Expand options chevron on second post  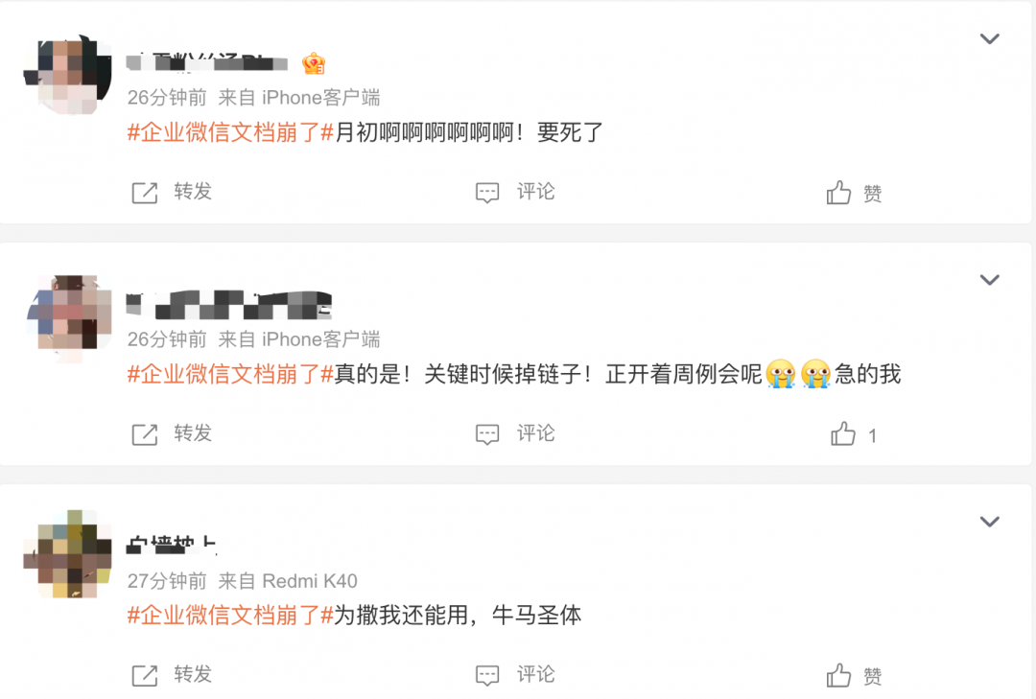(989, 280)
